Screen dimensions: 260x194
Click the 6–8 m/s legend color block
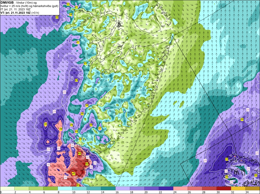(x=51, y=188)
